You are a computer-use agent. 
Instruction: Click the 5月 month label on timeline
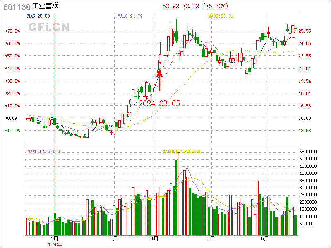pyautogui.click(x=265, y=239)
